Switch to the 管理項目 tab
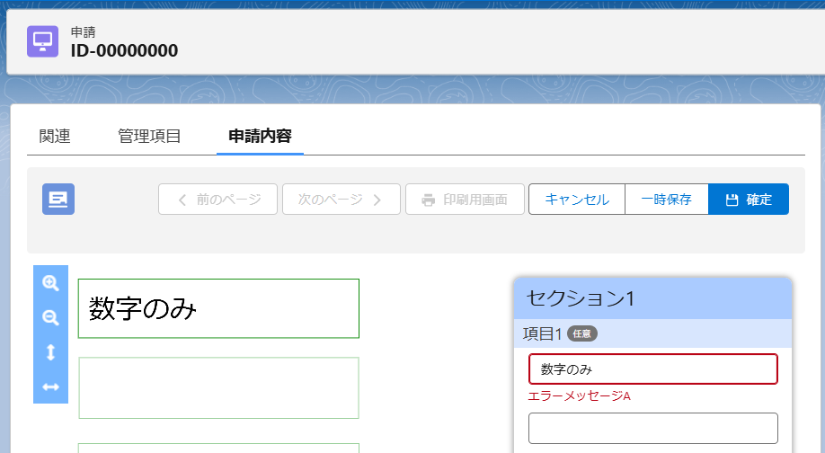Image resolution: width=825 pixels, height=453 pixels. click(149, 137)
